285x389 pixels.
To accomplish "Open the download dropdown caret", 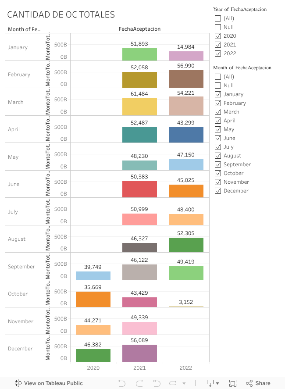I will (x=217, y=383).
